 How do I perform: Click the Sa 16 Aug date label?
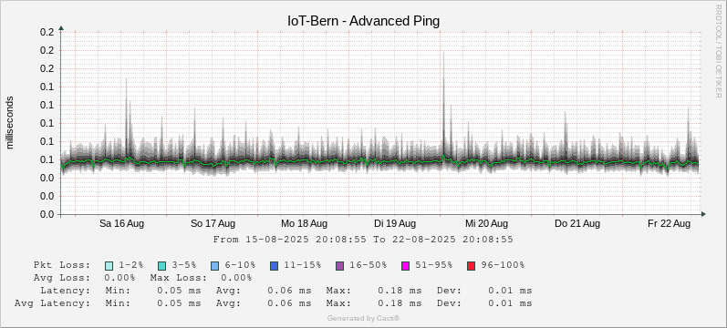(x=122, y=224)
